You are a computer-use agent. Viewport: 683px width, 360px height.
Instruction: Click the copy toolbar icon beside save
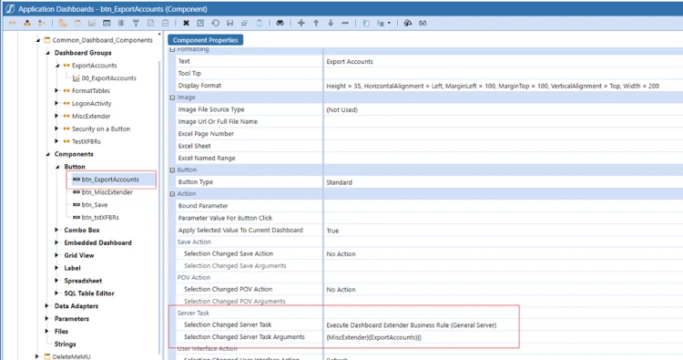[244, 23]
